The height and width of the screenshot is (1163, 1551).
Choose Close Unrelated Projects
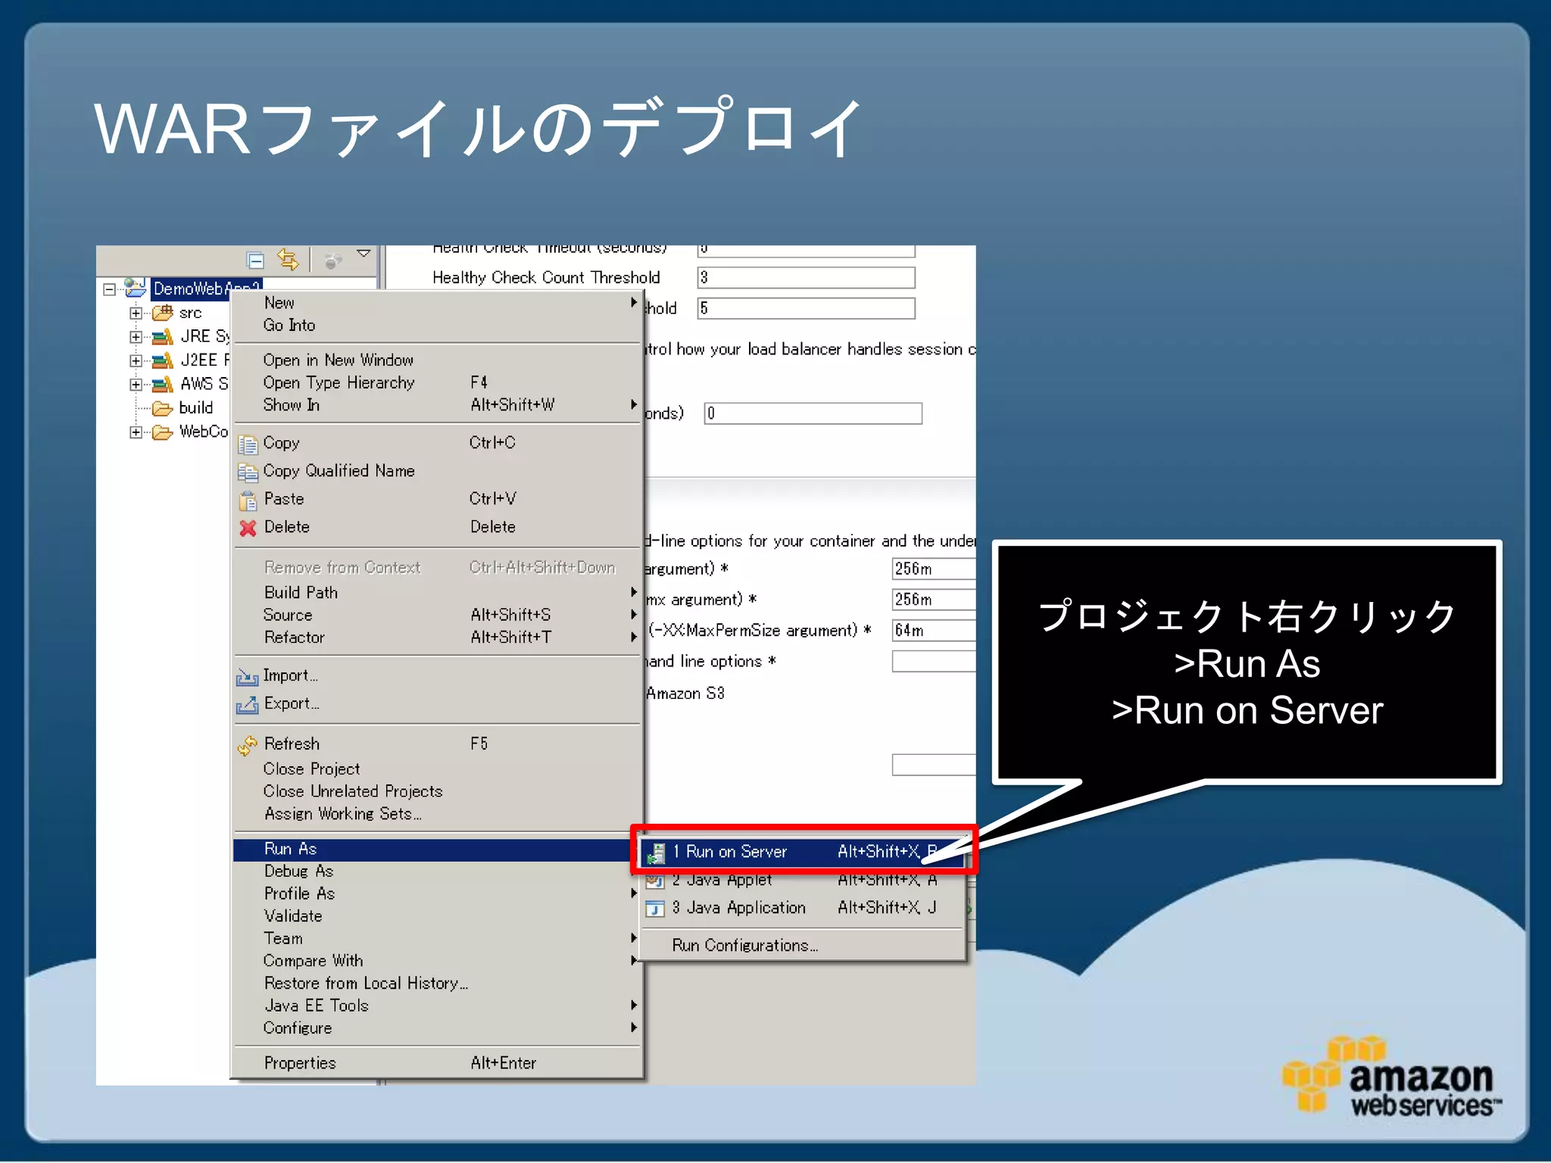tap(437, 792)
